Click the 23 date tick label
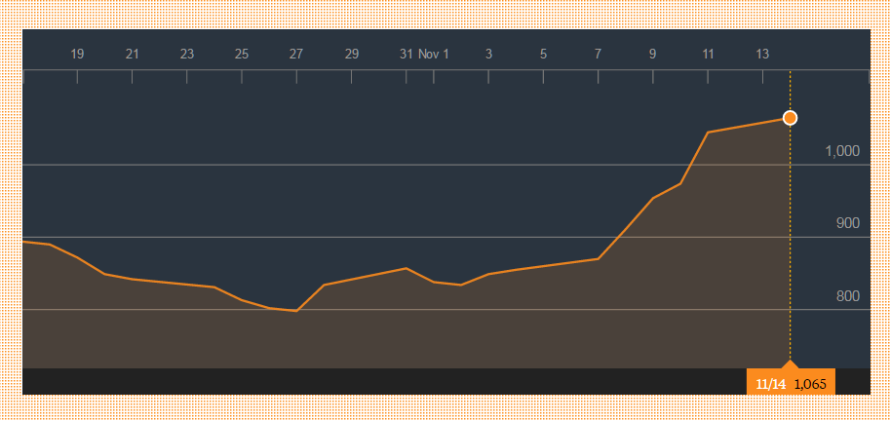Screen dimensions: 890x421 (187, 55)
